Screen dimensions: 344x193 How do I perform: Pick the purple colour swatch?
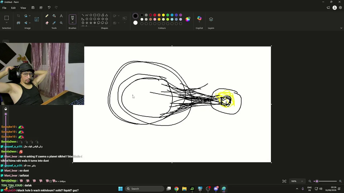click(x=181, y=15)
